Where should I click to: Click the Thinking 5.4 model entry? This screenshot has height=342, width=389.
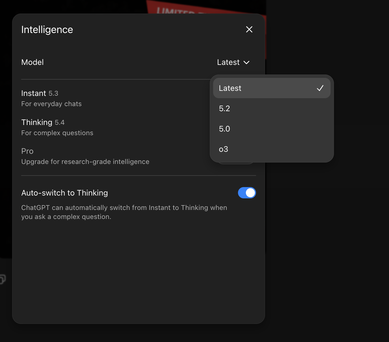pyautogui.click(x=43, y=122)
